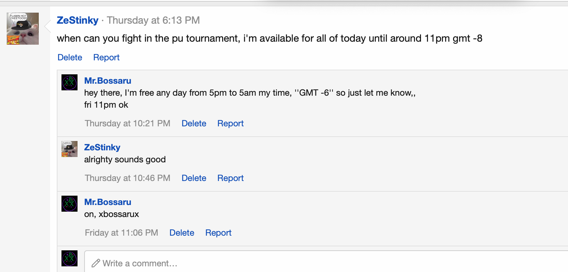The image size is (568, 272).
Task: Delete the Thursday 10:46 PM comment
Action: coord(194,178)
